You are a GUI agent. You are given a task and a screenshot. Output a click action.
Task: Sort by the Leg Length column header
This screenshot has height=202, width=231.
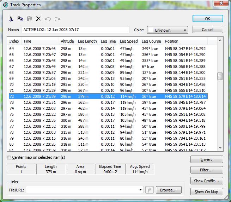[x=87, y=41]
